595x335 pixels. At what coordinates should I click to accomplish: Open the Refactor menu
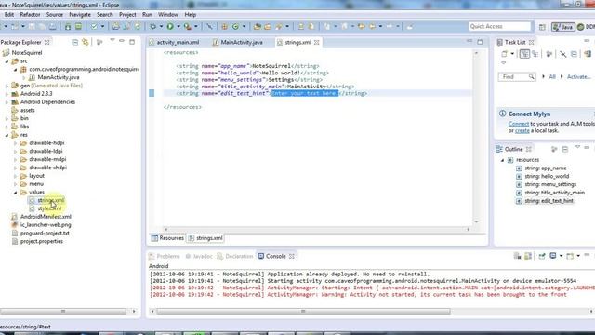(30, 15)
